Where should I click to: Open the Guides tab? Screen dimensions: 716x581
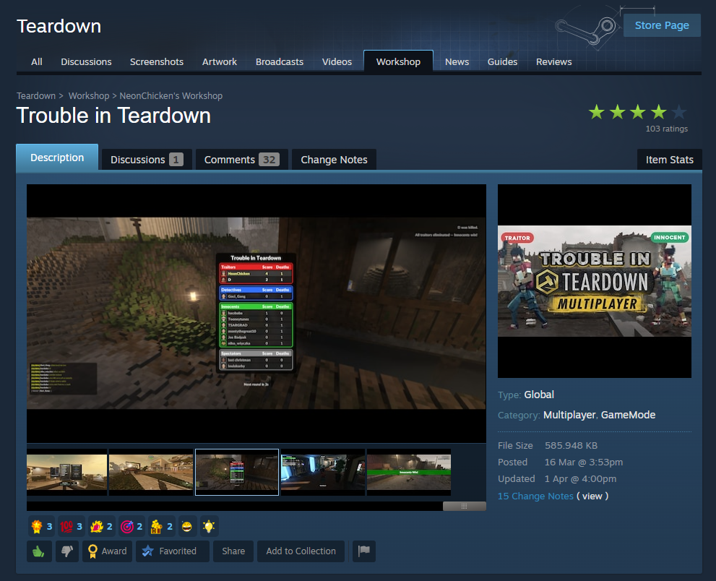tap(502, 61)
